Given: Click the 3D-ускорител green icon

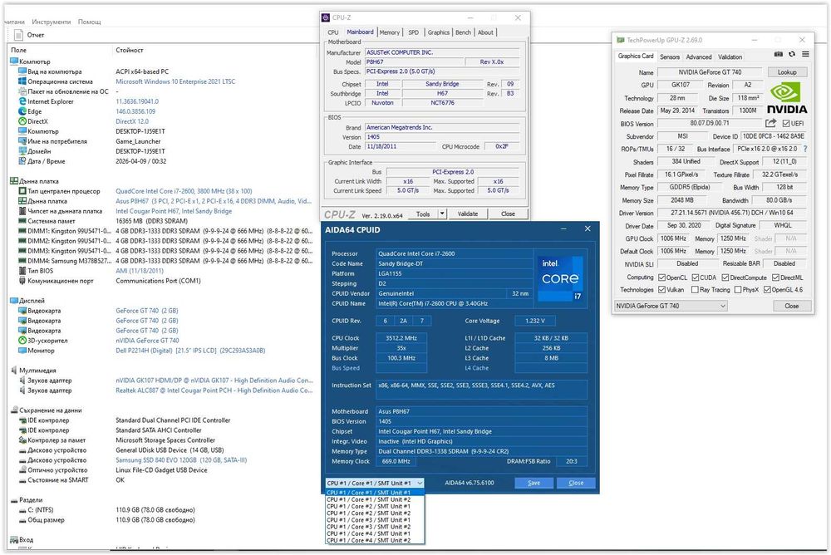Looking at the screenshot, I should pos(22,341).
